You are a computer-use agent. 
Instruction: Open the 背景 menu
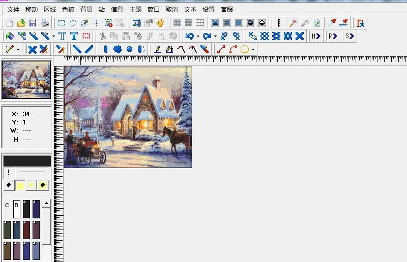pyautogui.click(x=86, y=10)
